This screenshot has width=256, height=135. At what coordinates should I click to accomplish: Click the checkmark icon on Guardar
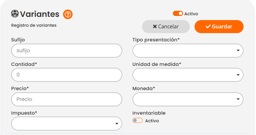pos(208,26)
